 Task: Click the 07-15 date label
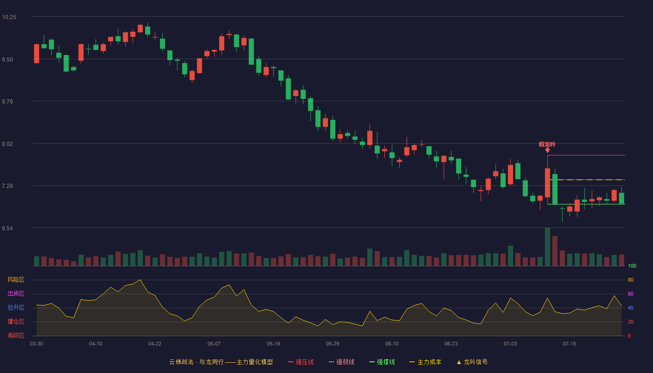pyautogui.click(x=570, y=344)
